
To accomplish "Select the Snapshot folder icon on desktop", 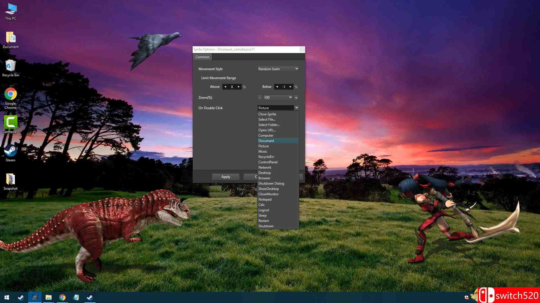I will pyautogui.click(x=10, y=179).
